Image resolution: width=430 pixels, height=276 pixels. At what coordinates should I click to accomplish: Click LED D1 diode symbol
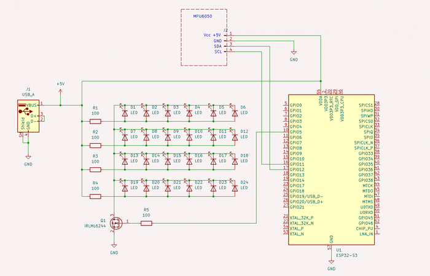125,113
